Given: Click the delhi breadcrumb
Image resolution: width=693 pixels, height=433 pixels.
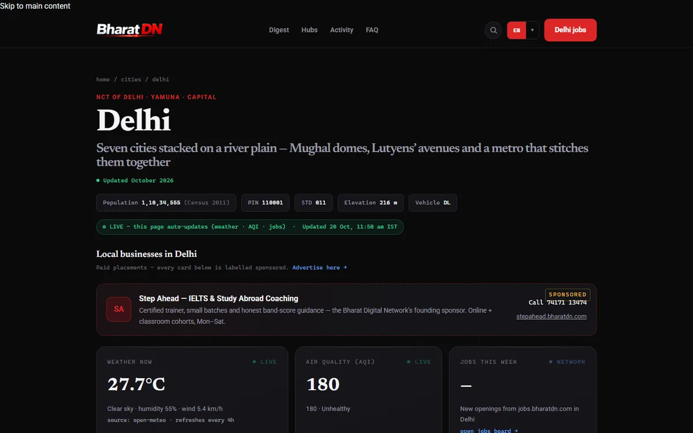Looking at the screenshot, I should pos(161,79).
